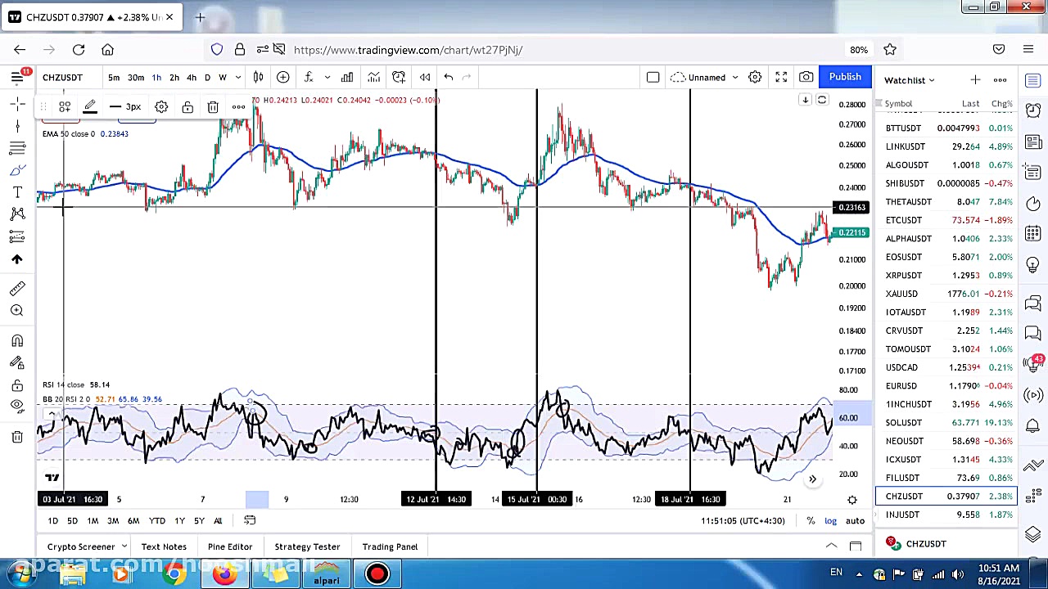The width and height of the screenshot is (1048, 589).
Task: Set date range to 5Y
Action: pyautogui.click(x=199, y=521)
